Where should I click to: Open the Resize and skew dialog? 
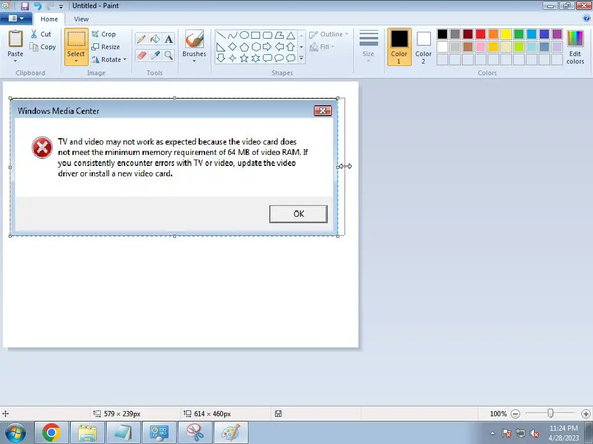[106, 47]
